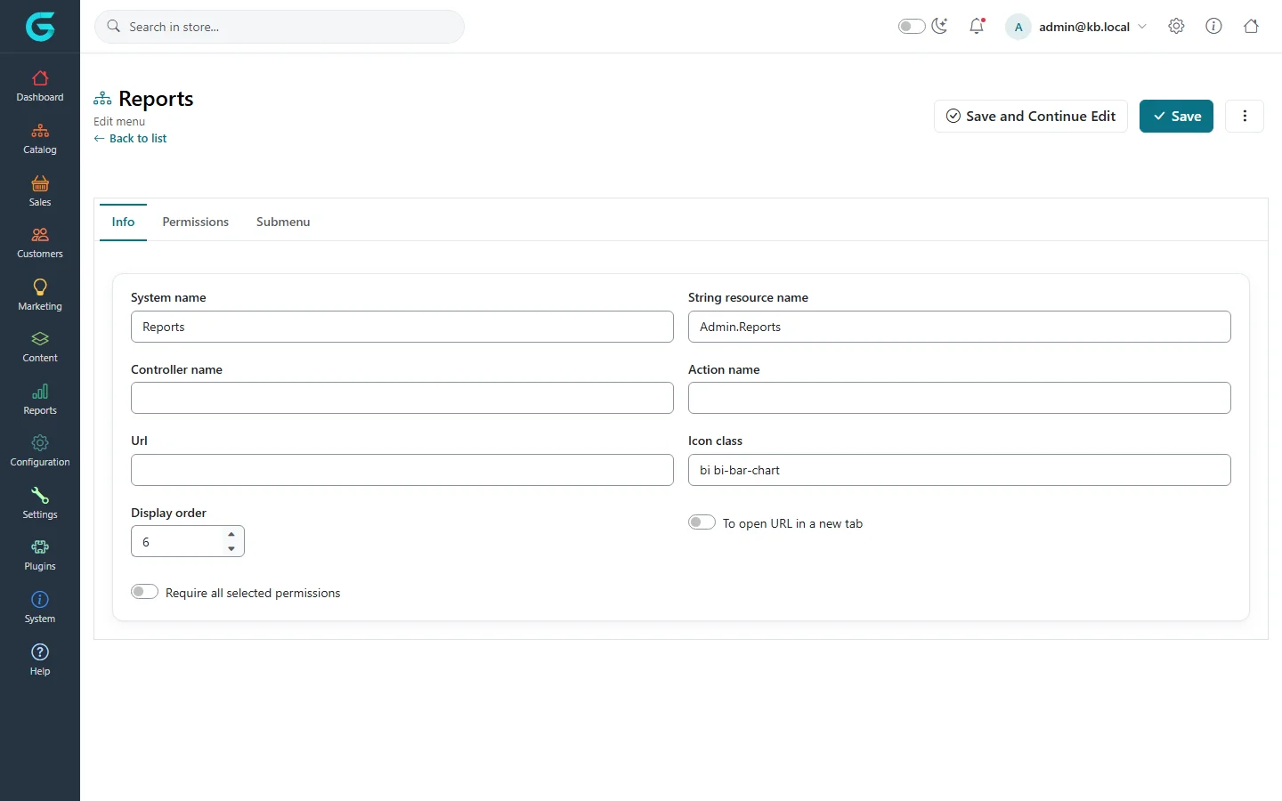Follow the Back to list link
1282x801 pixels.
coord(130,138)
